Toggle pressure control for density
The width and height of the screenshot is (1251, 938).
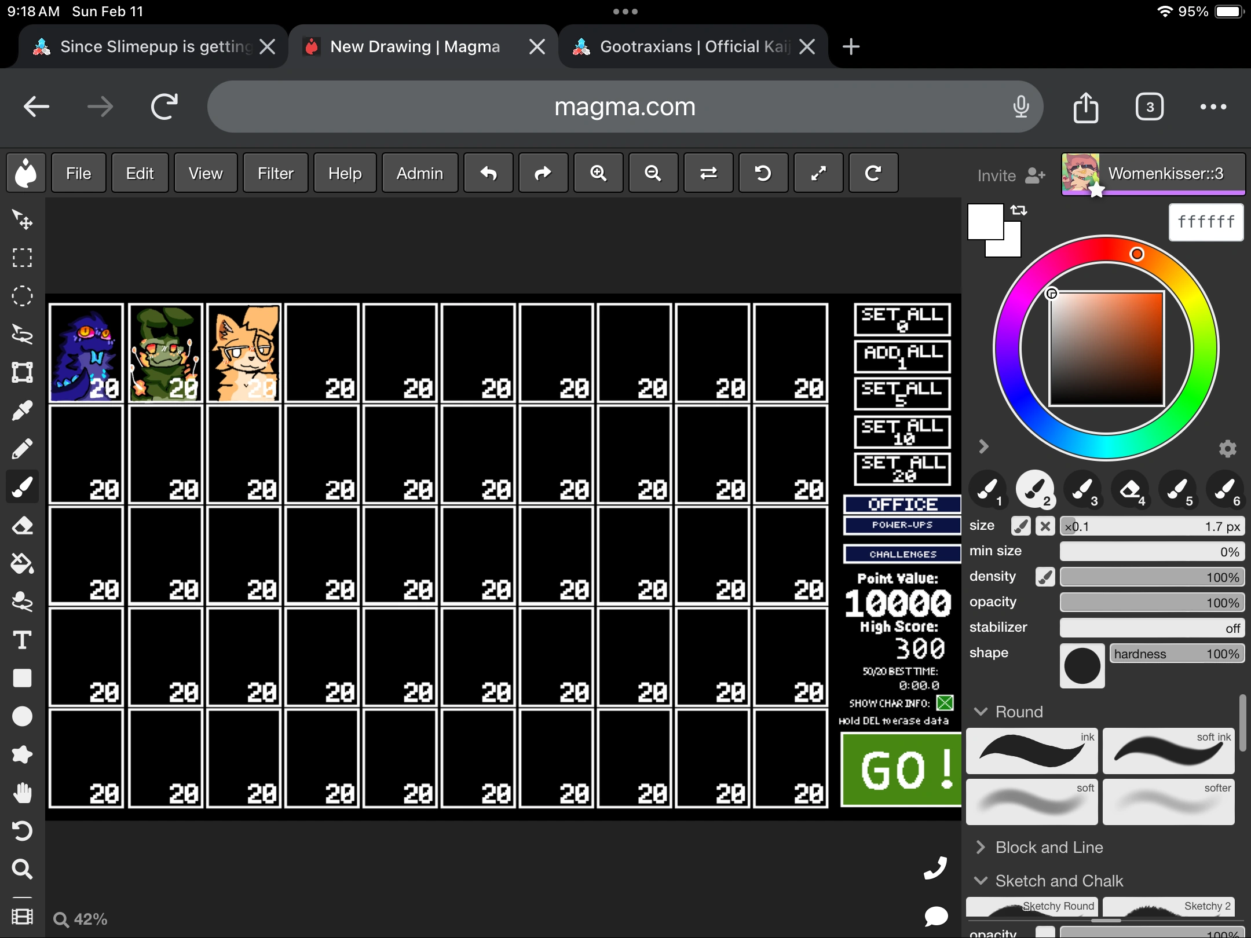1045,577
